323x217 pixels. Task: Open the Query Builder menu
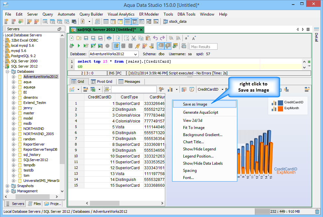(91, 14)
